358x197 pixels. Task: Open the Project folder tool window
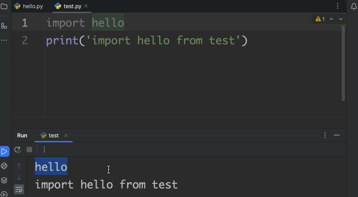pyautogui.click(x=4, y=6)
